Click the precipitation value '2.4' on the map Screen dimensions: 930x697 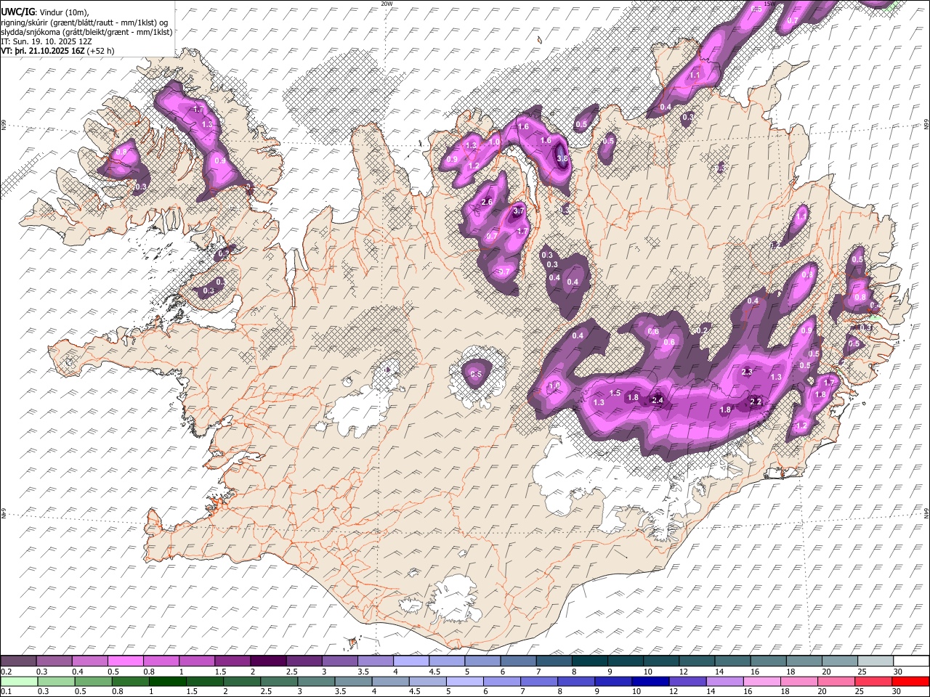658,400
